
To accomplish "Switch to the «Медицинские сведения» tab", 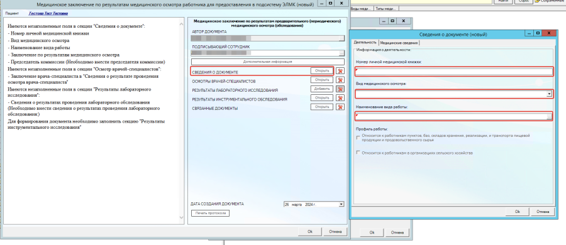I will coord(399,43).
